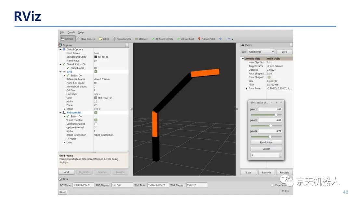The height and width of the screenshot is (197, 351).
Task: Toggle the Grid display checkbox
Action: [x=96, y=72]
